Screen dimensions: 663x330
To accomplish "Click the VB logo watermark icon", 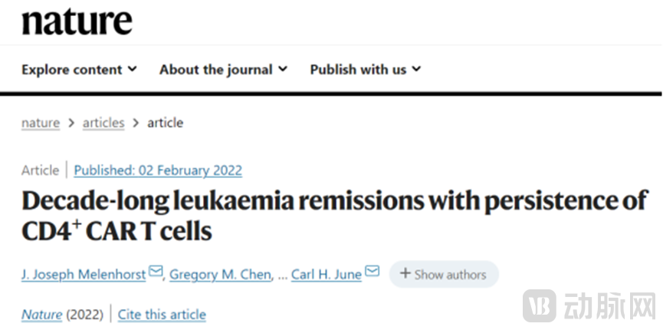I will pos(540,306).
